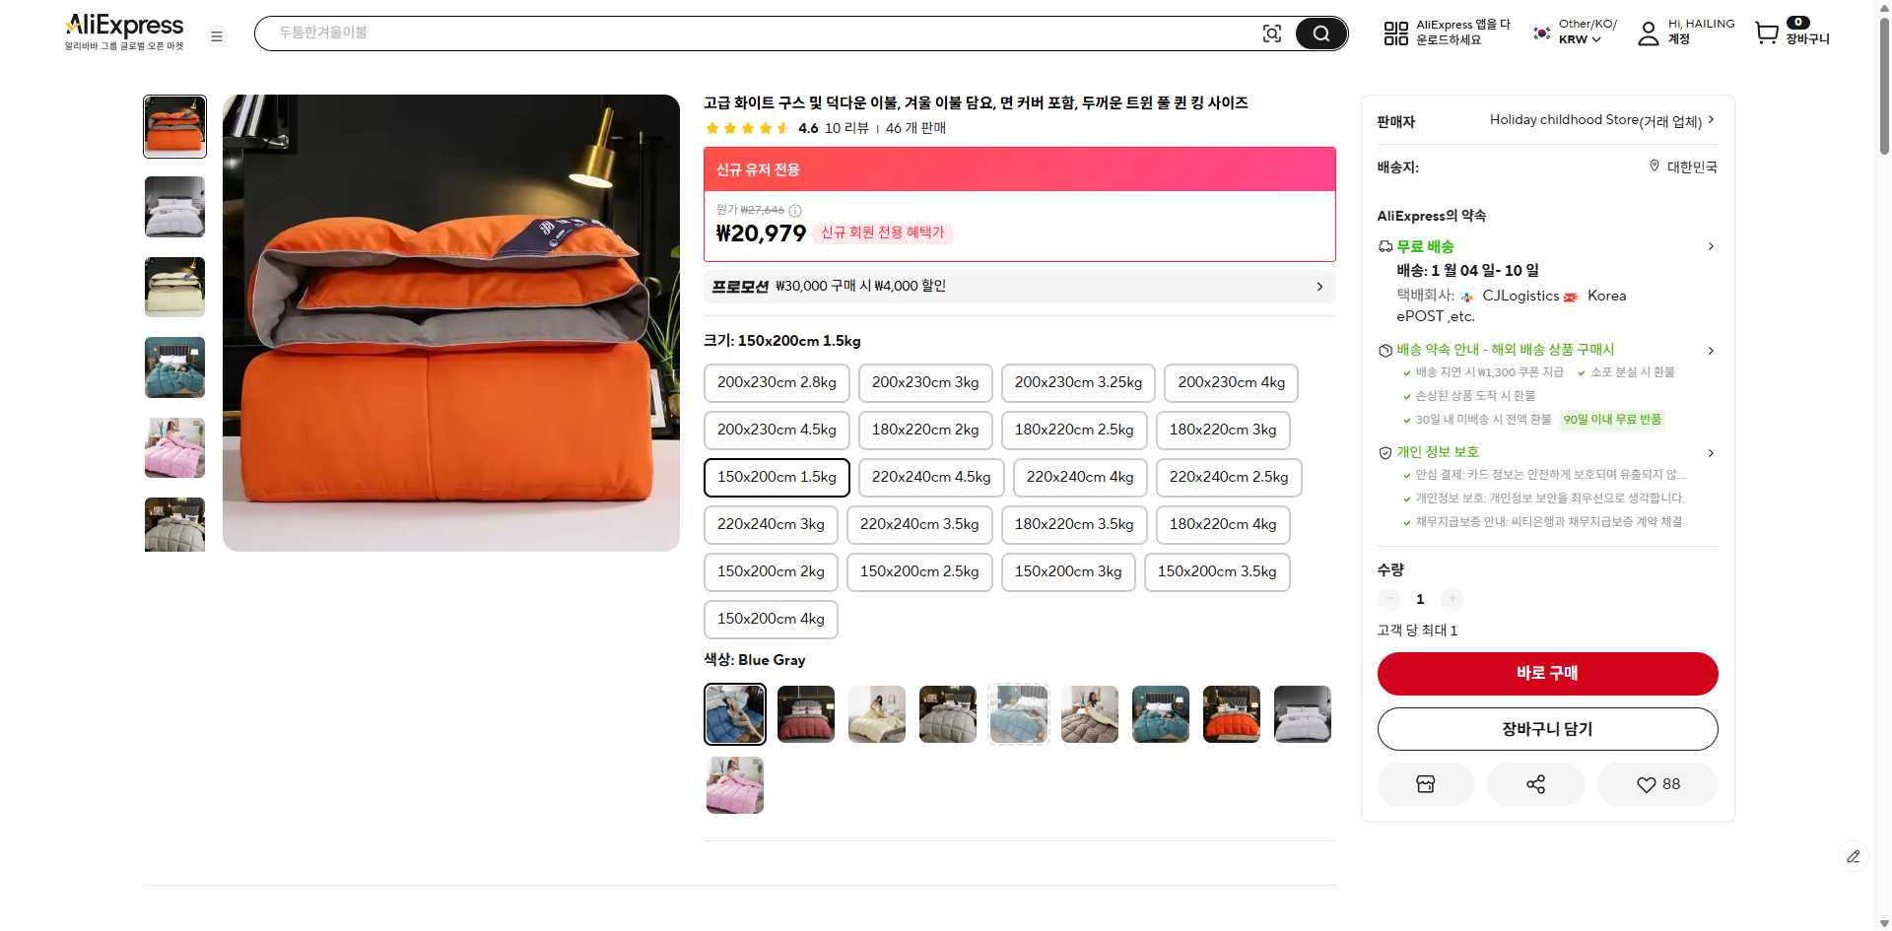The height and width of the screenshot is (931, 1892).
Task: Click the product search input field
Action: pos(759,33)
